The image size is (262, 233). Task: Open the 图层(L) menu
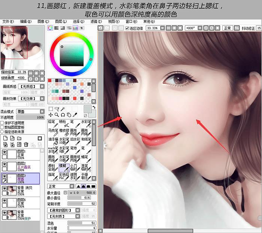(61, 22)
